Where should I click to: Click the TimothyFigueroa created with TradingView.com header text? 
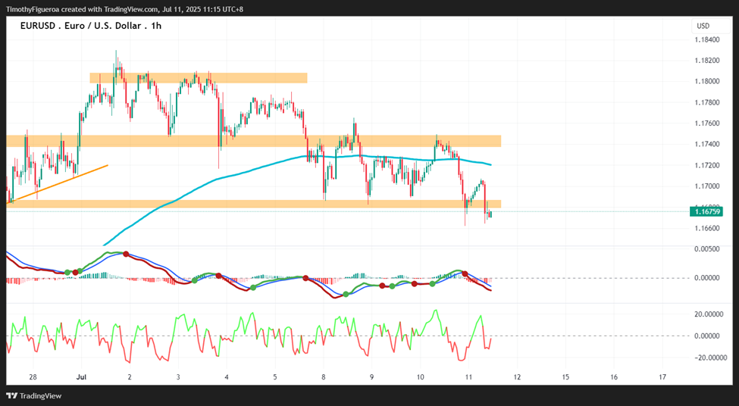click(x=124, y=9)
